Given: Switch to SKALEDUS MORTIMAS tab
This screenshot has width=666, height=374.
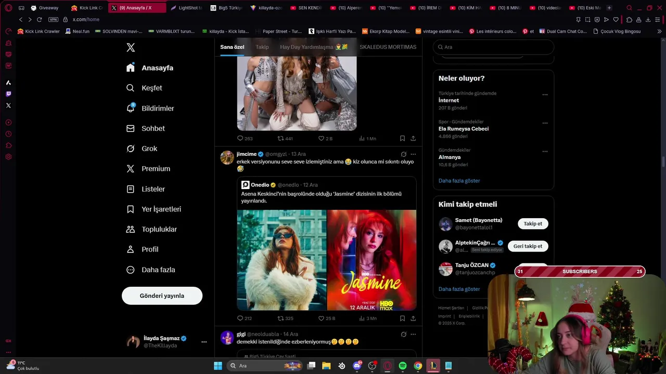Looking at the screenshot, I should [x=388, y=47].
